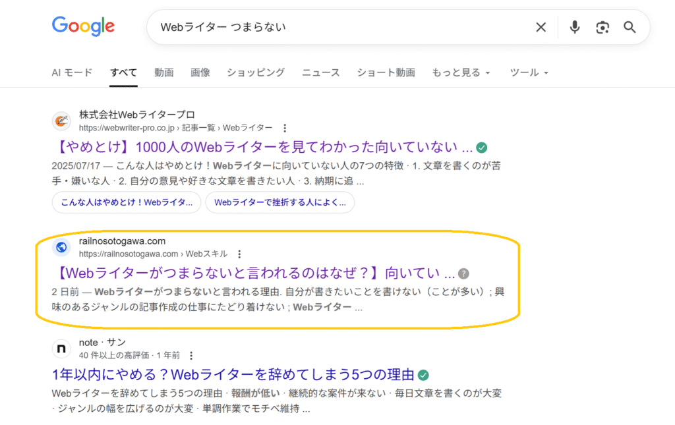Screen dimensions: 675x425
Task: Open three-dot menu for note result
Action: point(191,355)
